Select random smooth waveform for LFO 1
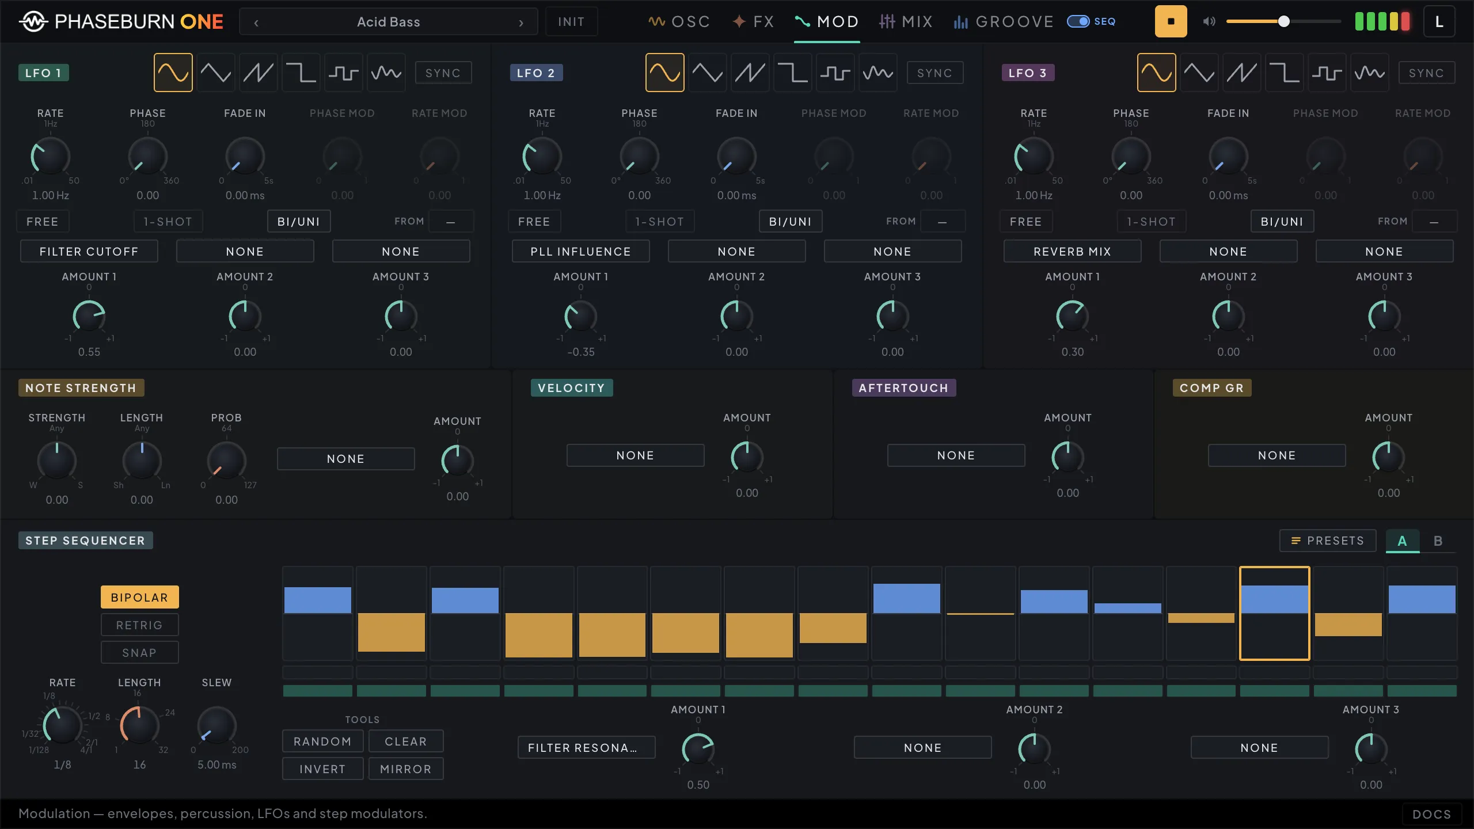1474x829 pixels. [x=386, y=73]
